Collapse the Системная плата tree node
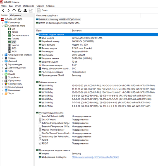Screen dimensions: 158x166 [2, 26]
